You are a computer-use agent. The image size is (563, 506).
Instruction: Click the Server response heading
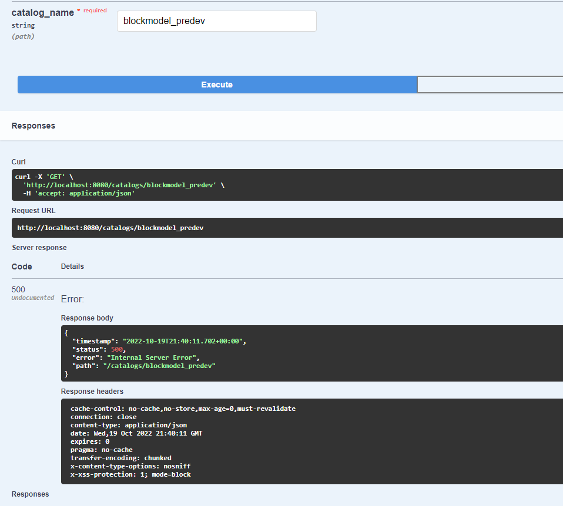(x=39, y=248)
